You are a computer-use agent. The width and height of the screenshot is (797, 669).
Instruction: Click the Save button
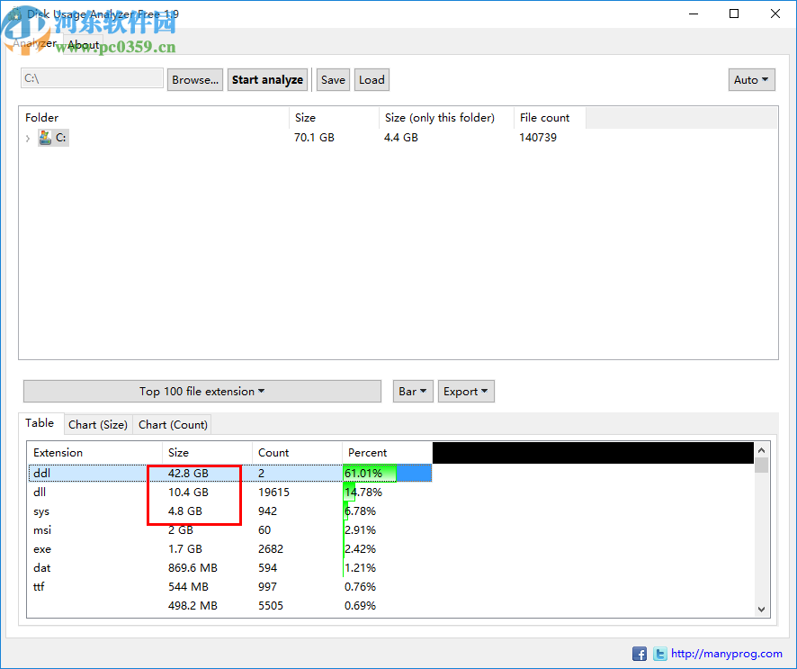coord(332,79)
